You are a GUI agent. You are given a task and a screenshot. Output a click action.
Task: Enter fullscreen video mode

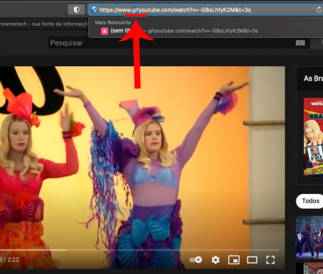pos(271,260)
